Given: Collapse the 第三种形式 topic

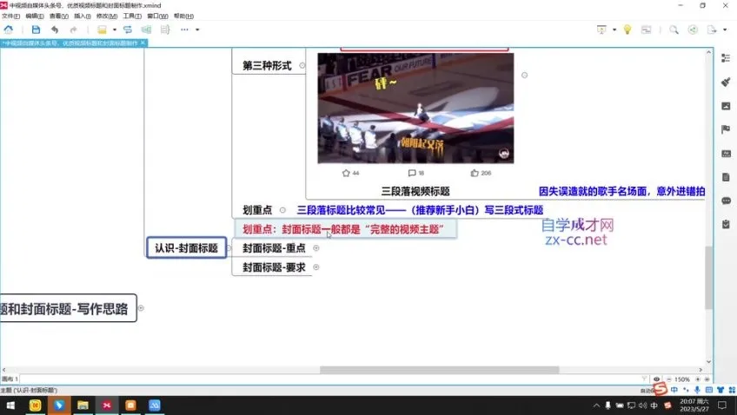Looking at the screenshot, I should [x=302, y=65].
